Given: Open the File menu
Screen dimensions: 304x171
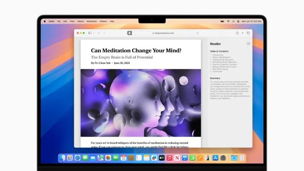Looking at the screenshot, I should point(59,21).
